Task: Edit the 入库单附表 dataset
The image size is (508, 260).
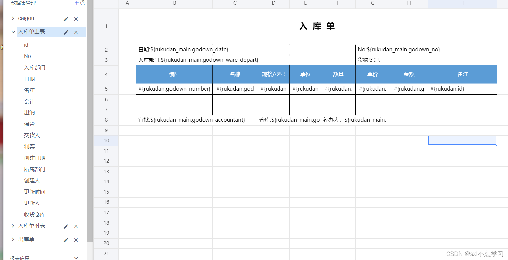Action: coord(66,226)
